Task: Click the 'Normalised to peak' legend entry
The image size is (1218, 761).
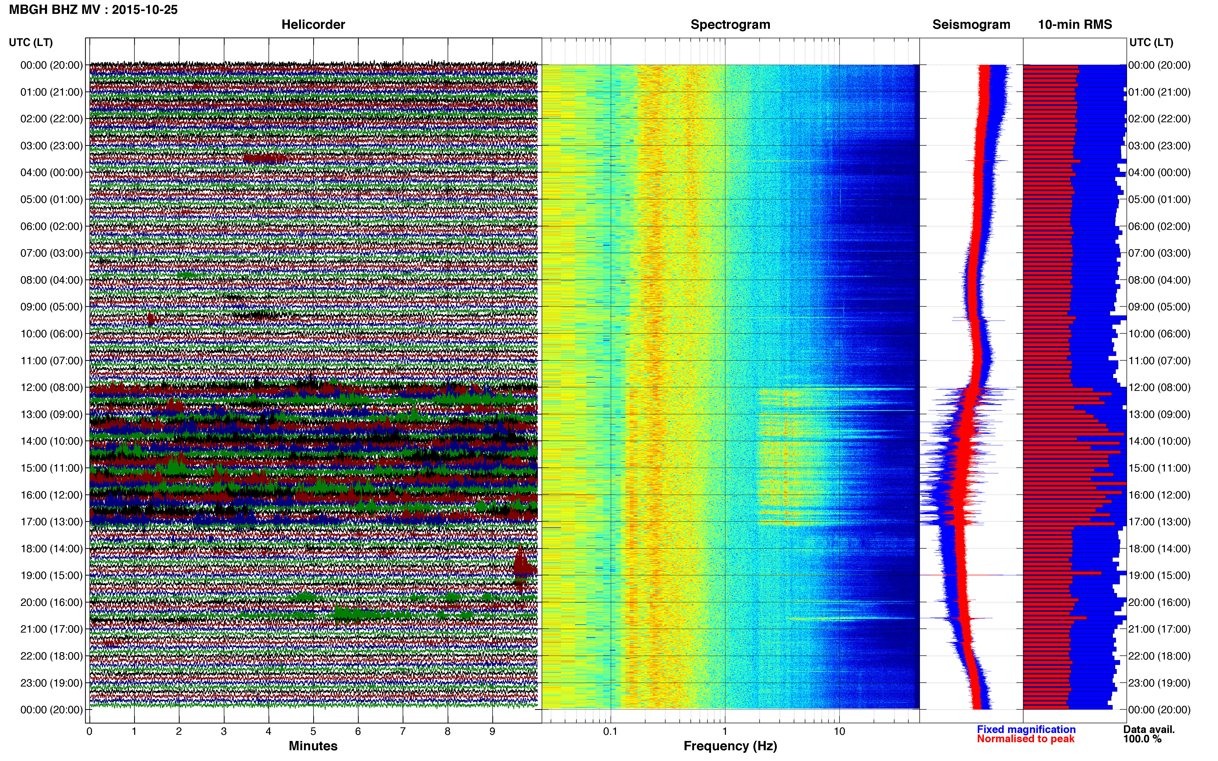Action: (1026, 739)
